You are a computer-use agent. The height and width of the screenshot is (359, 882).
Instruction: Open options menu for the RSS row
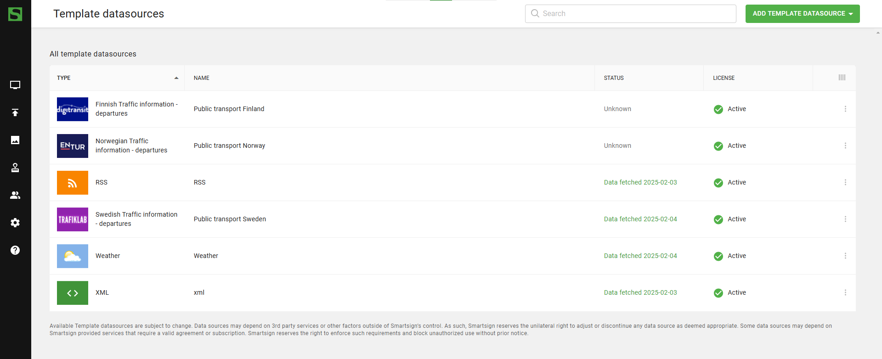845,182
